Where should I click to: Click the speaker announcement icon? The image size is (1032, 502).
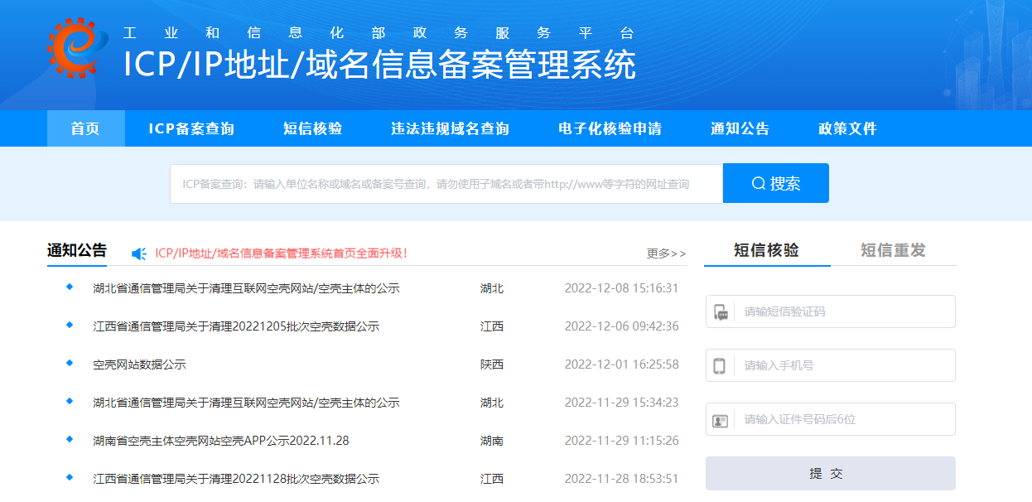click(x=139, y=253)
